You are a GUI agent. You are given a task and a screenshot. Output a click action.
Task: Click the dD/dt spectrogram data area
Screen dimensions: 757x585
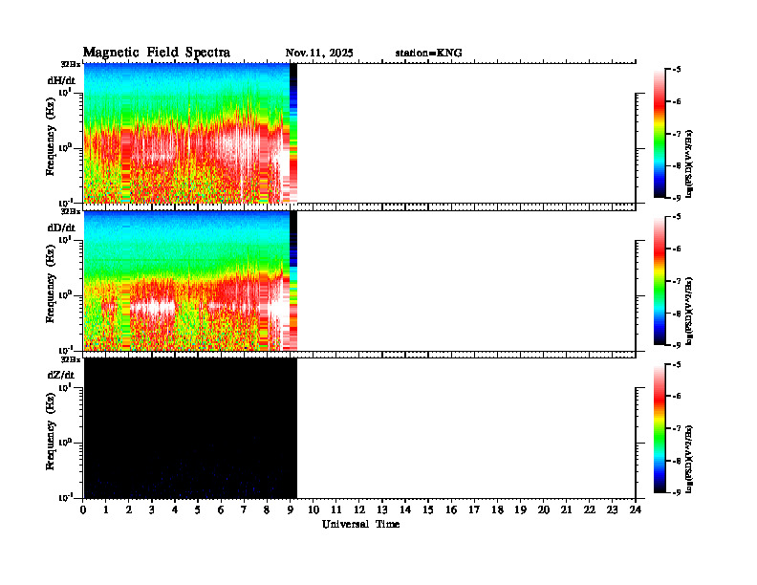pyautogui.click(x=190, y=280)
